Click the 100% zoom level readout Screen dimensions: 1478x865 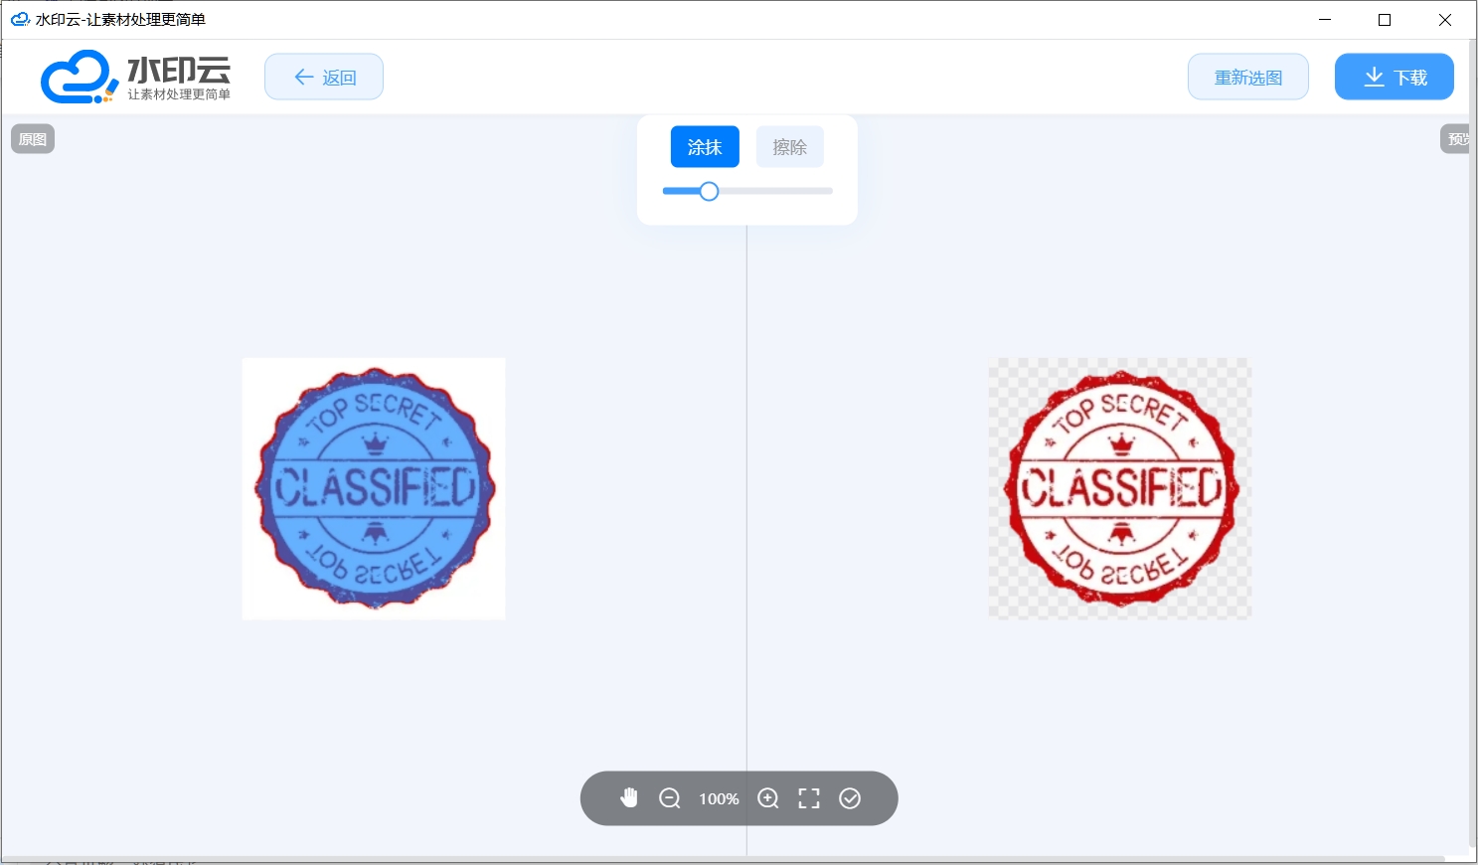[x=719, y=798]
